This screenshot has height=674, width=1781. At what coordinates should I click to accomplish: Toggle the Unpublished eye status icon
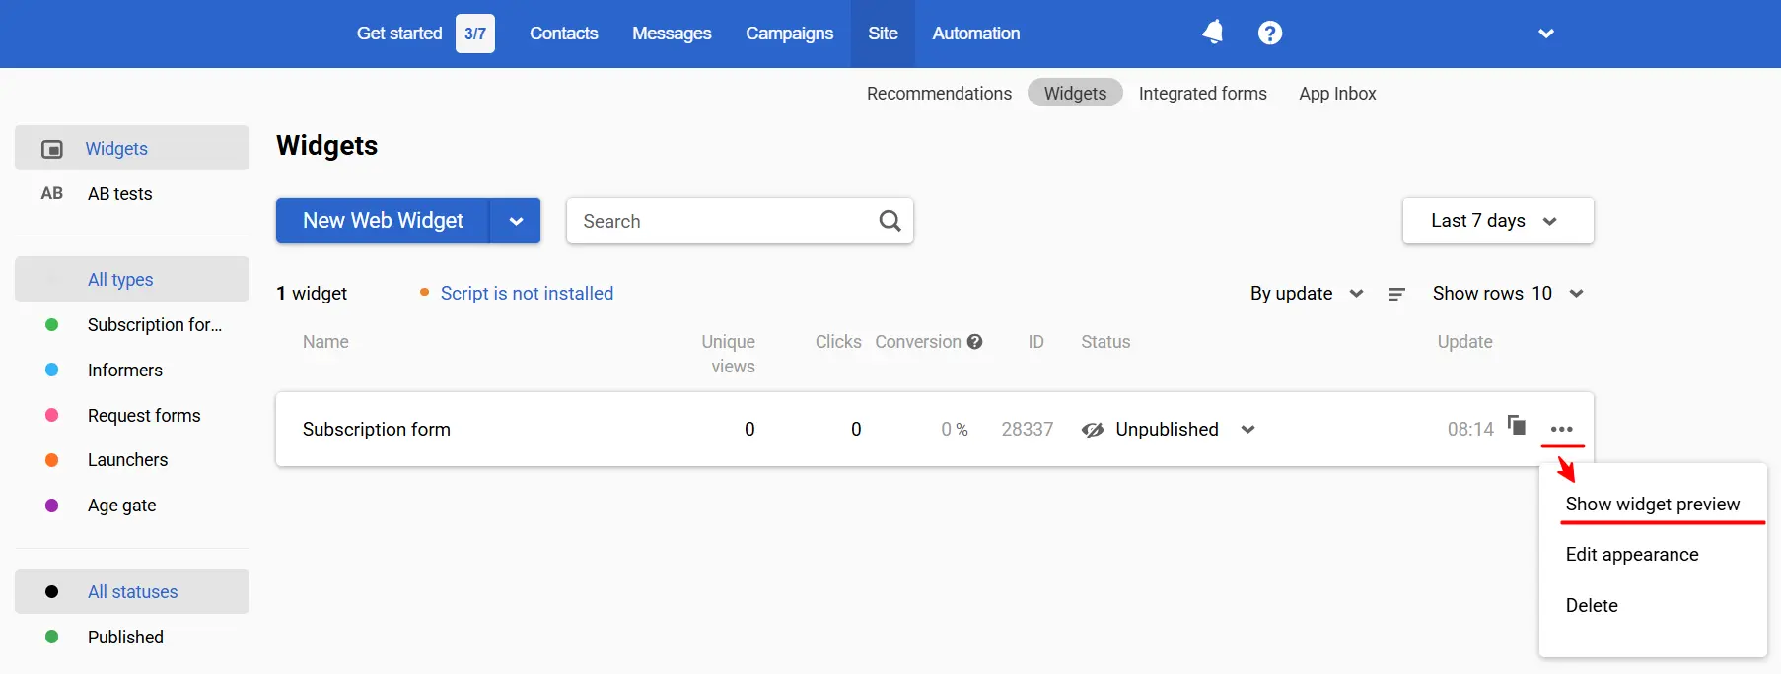[1093, 430]
